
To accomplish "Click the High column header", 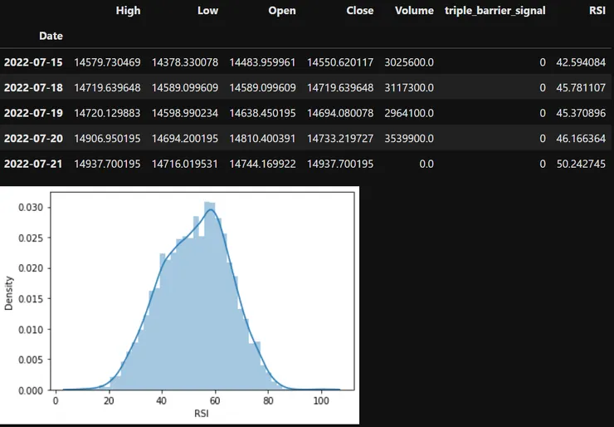I will pos(128,11).
